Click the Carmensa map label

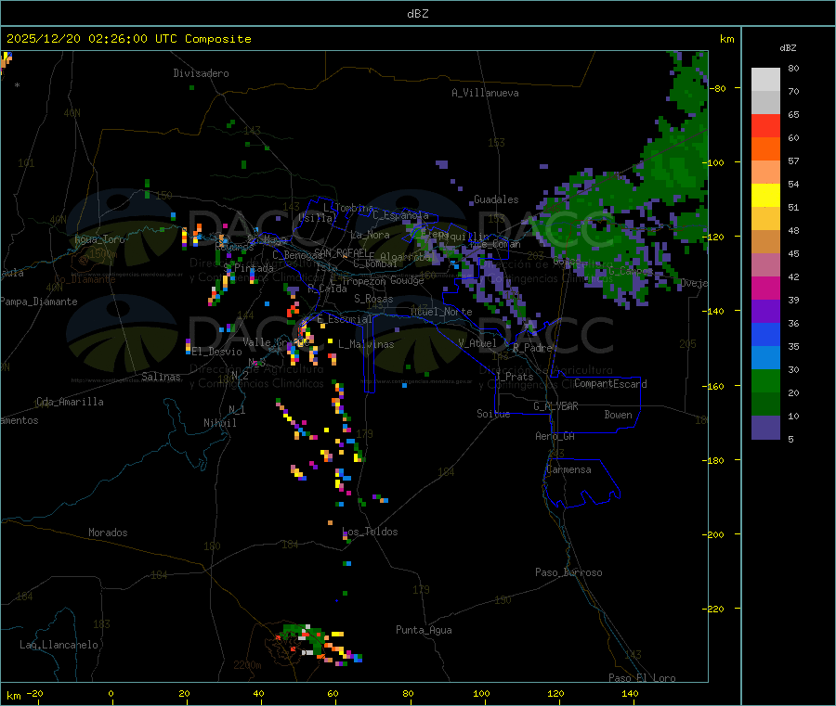tap(568, 469)
